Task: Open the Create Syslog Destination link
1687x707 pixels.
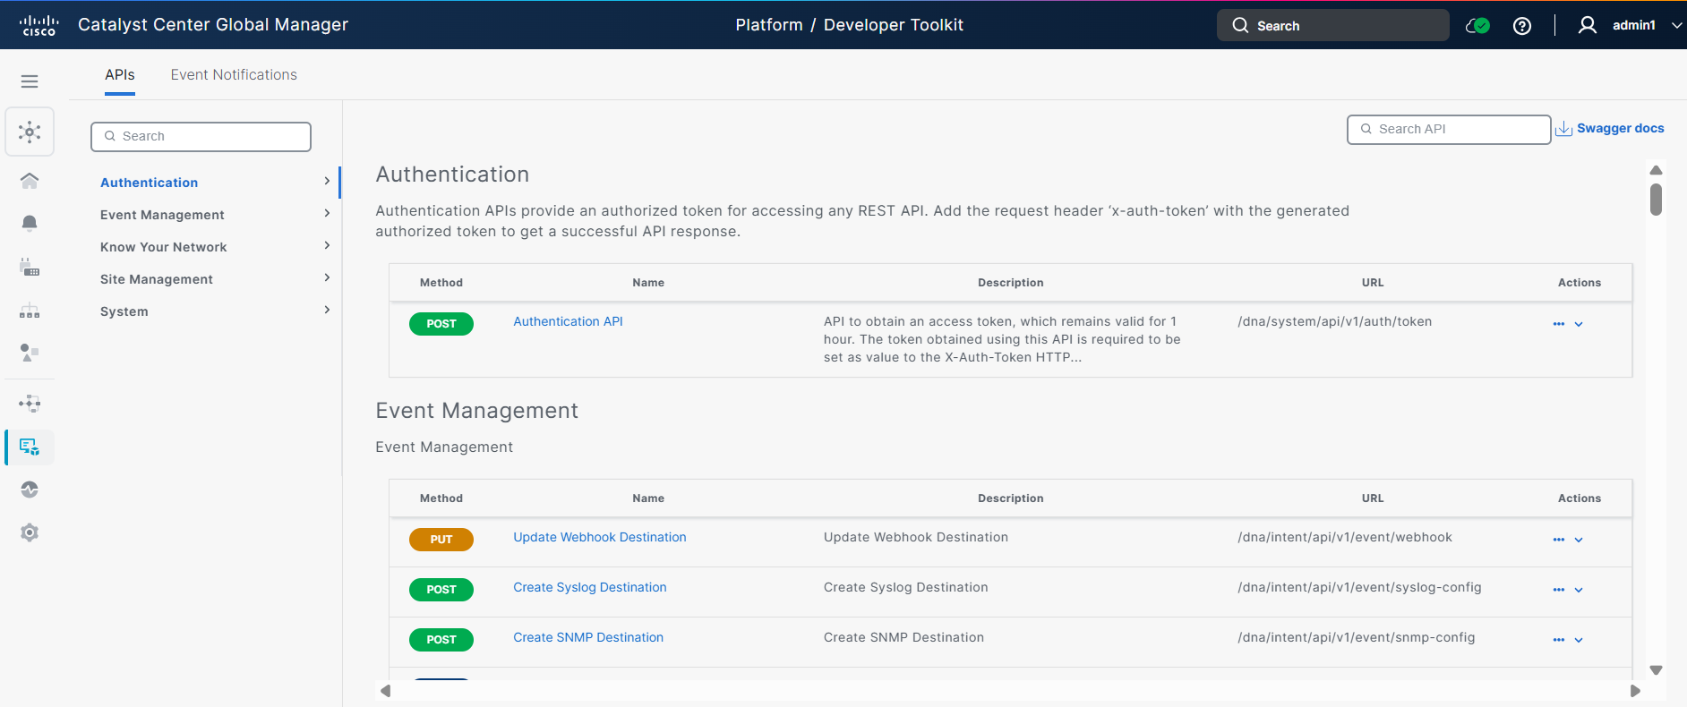Action: 590,587
